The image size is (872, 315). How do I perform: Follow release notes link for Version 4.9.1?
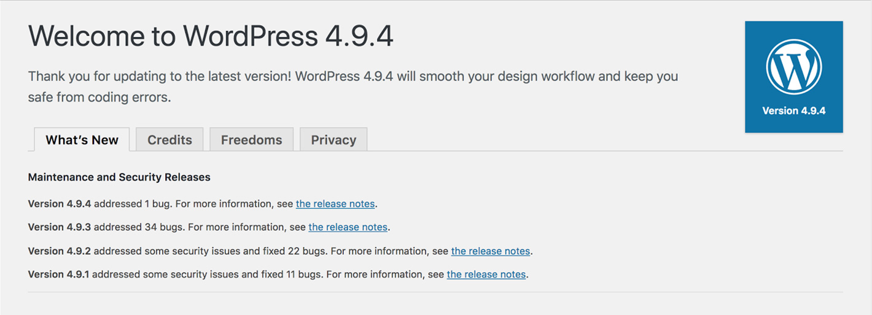[486, 275]
